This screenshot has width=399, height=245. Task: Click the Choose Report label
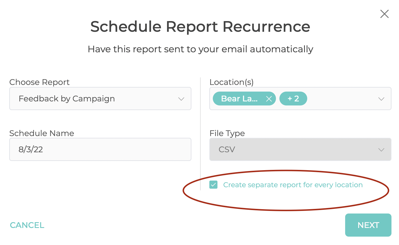pyautogui.click(x=39, y=82)
